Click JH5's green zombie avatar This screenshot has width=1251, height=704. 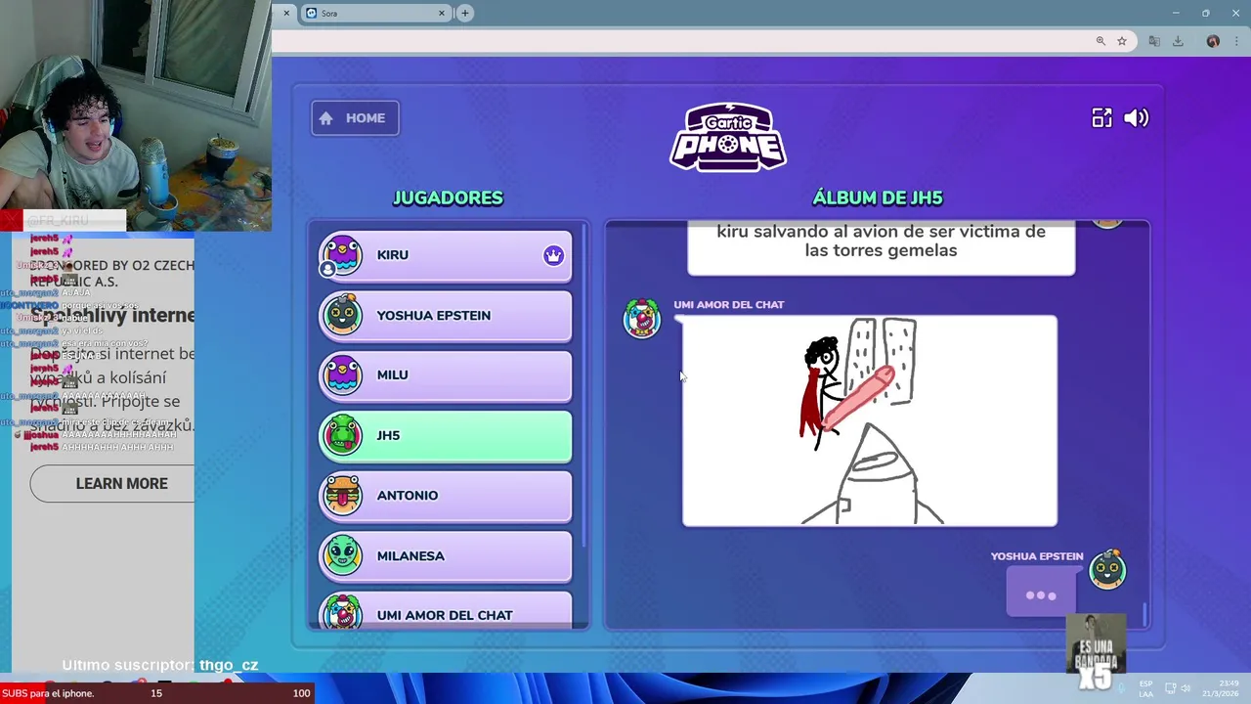342,435
